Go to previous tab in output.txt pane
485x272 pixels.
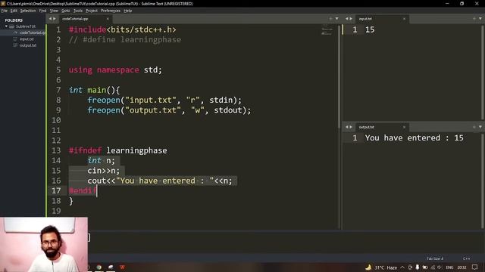pos(347,127)
